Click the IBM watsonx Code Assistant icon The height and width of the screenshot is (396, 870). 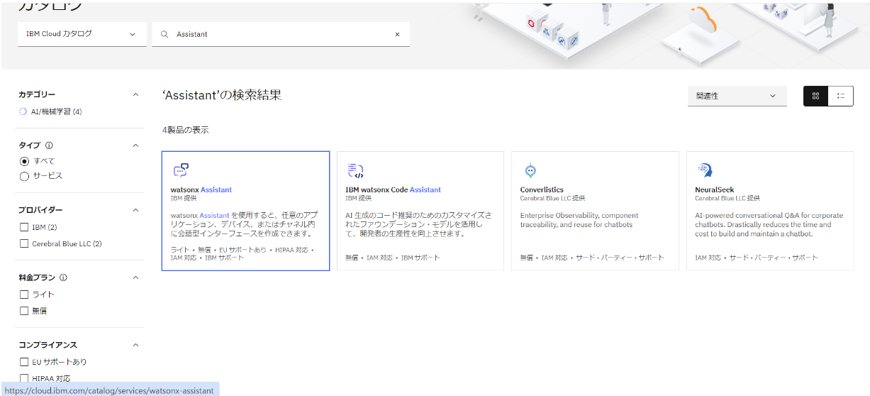point(355,170)
